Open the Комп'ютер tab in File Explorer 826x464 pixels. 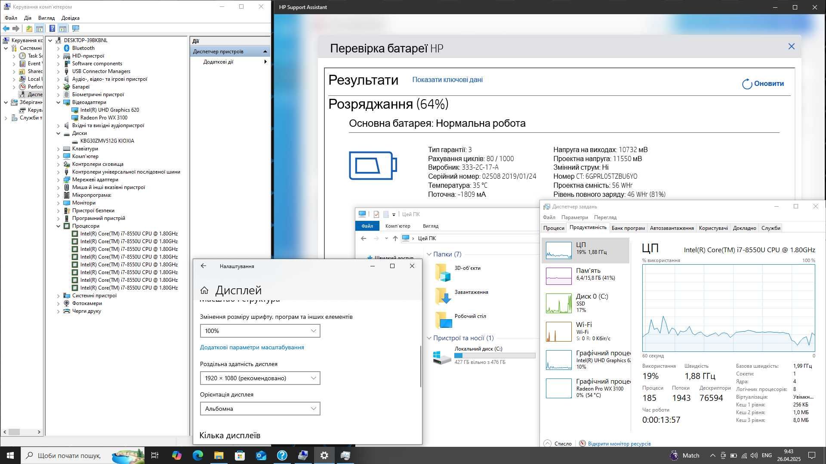tap(398, 226)
